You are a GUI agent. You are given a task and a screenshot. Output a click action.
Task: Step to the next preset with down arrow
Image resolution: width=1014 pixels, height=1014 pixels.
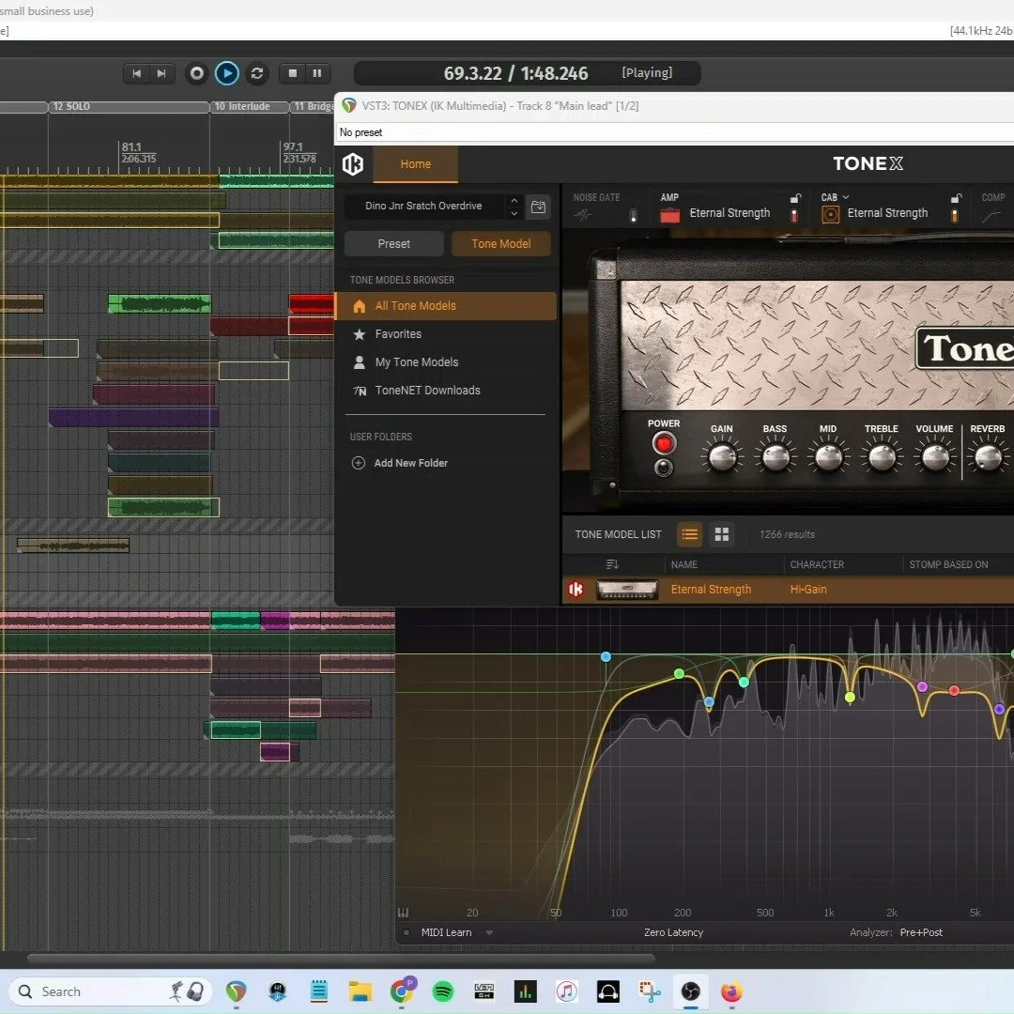pos(515,213)
